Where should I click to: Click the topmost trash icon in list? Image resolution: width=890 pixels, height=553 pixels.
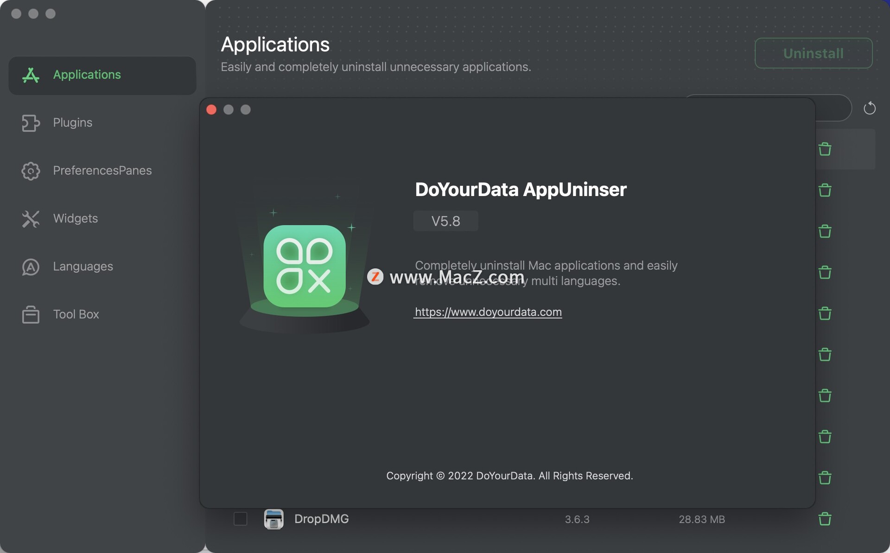click(x=825, y=149)
